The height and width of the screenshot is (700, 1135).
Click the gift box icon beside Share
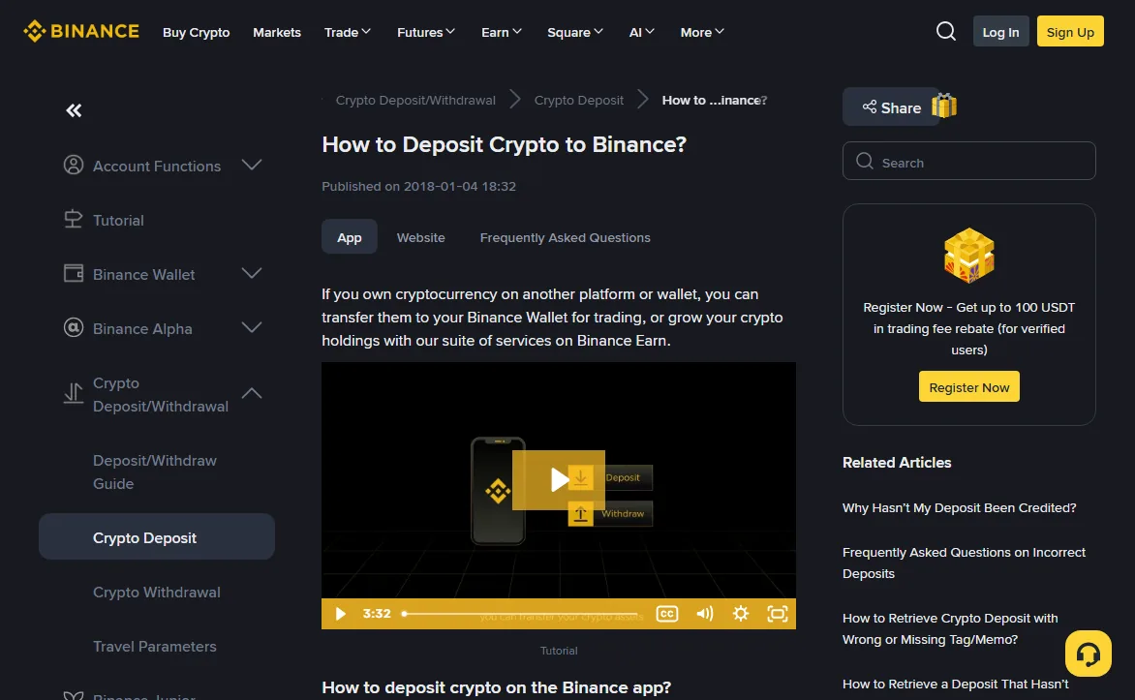coord(944,106)
